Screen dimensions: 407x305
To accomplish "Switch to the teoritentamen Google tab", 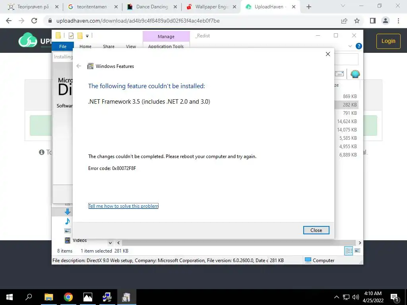I will tap(92, 7).
